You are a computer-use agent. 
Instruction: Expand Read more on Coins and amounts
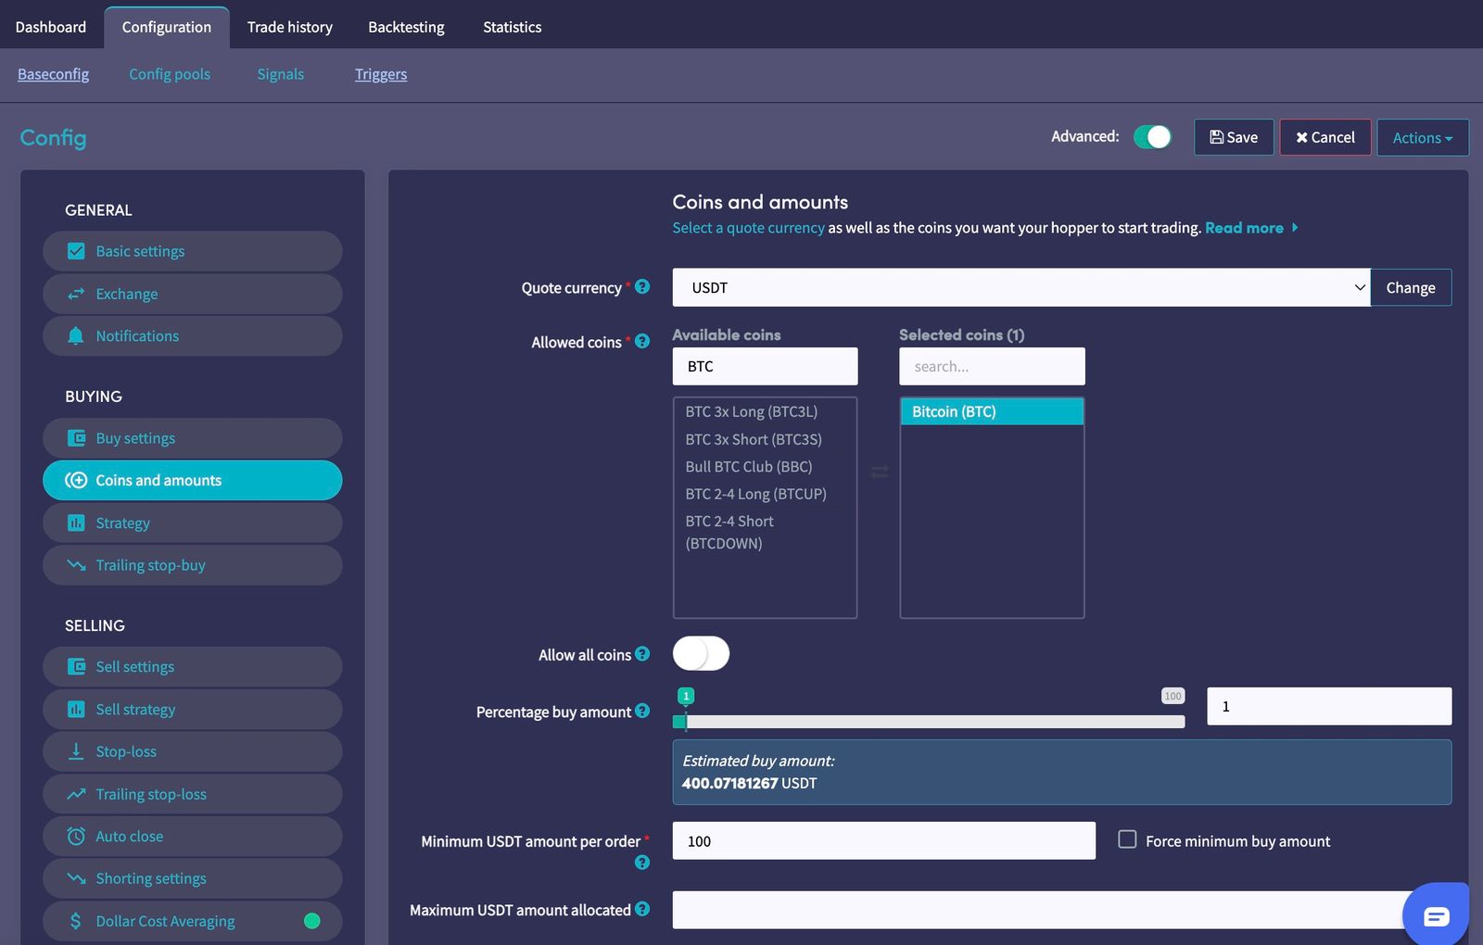tap(1244, 227)
